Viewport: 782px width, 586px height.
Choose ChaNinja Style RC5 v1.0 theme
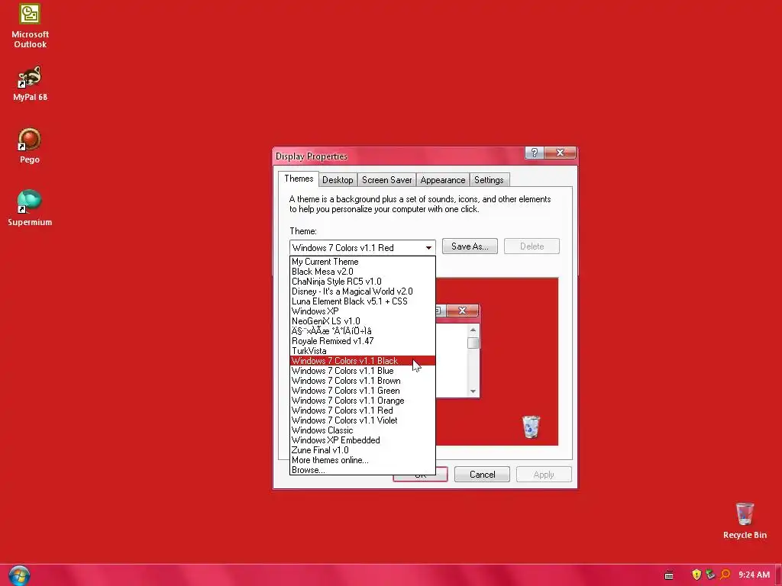[363, 282]
